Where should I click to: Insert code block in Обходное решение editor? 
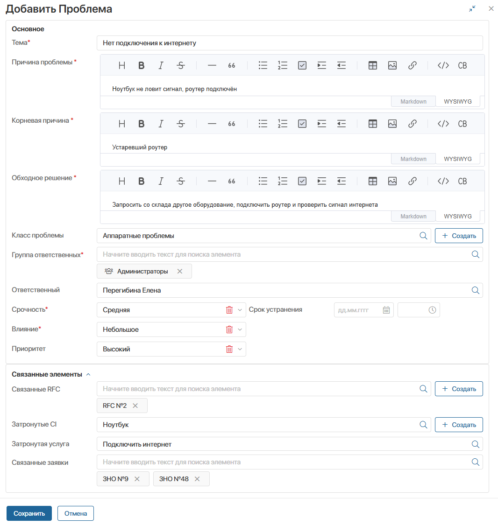click(462, 181)
